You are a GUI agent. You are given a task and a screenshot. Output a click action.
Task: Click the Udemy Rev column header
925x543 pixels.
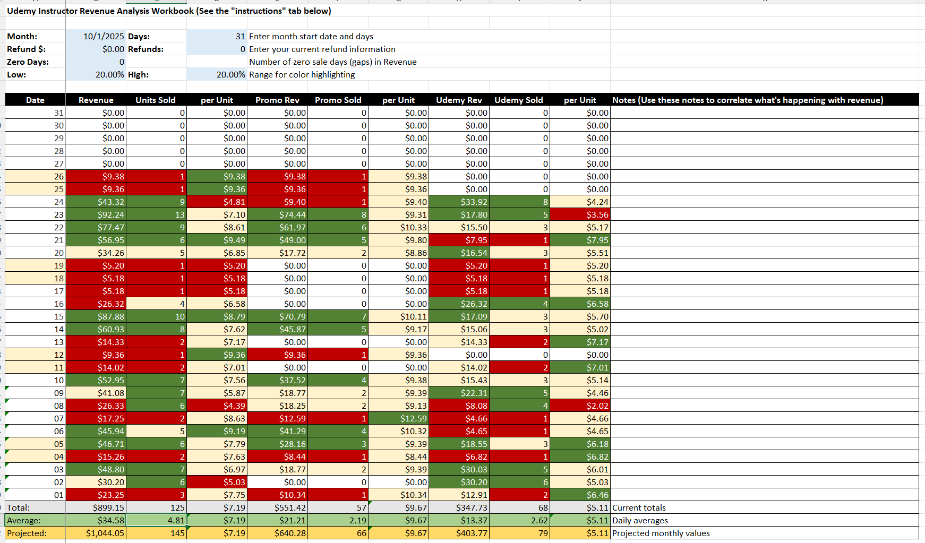pyautogui.click(x=459, y=100)
